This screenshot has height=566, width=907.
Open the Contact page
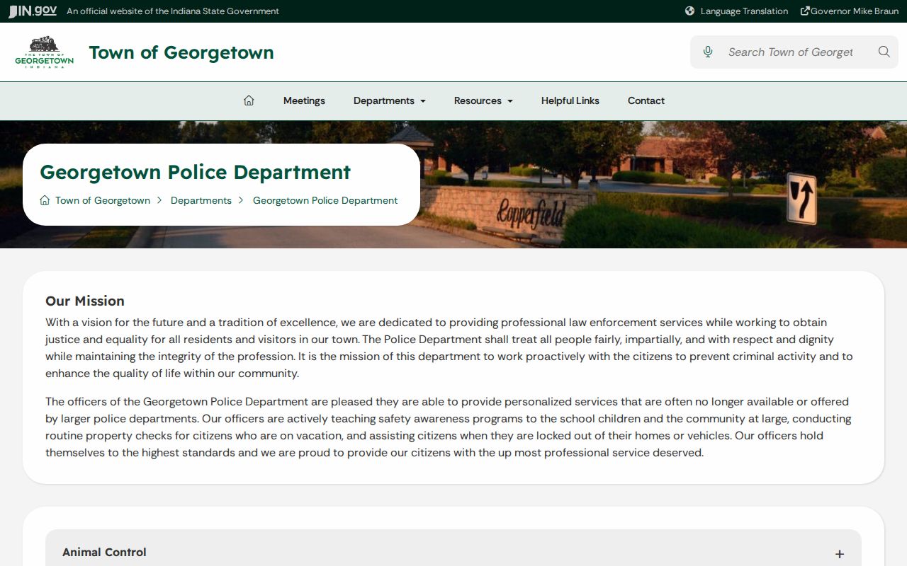tap(646, 100)
